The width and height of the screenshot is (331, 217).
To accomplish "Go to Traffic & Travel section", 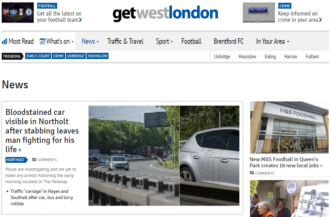I will point(125,41).
